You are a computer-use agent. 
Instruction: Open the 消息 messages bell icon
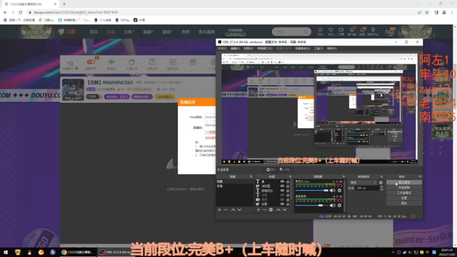point(362,31)
